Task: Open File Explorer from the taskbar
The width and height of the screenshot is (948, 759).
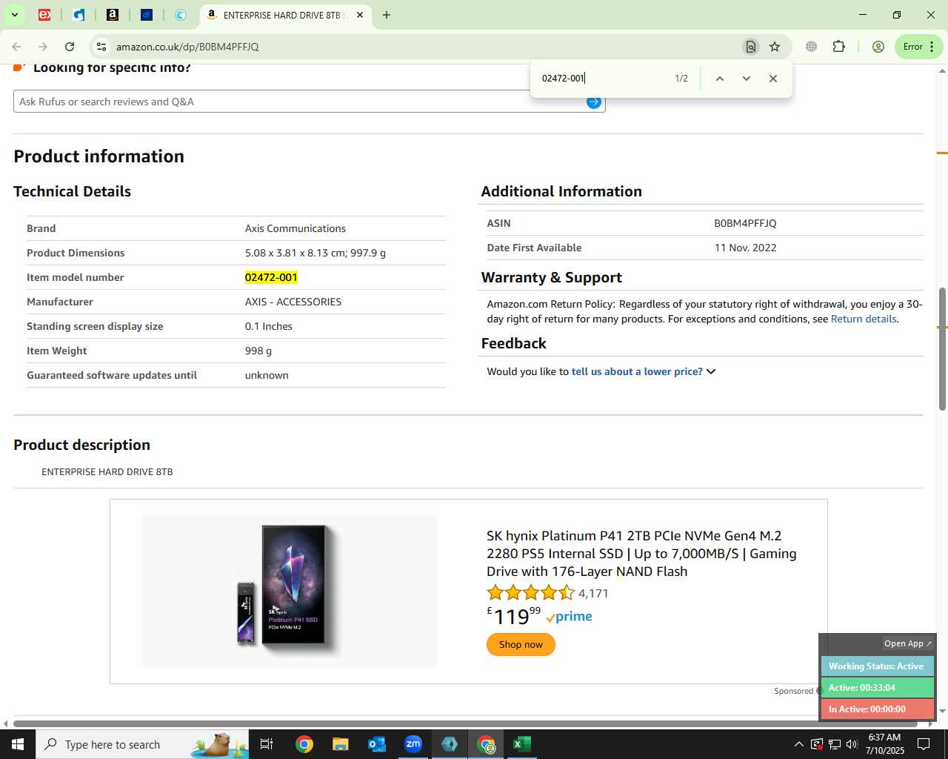Action: (x=340, y=744)
